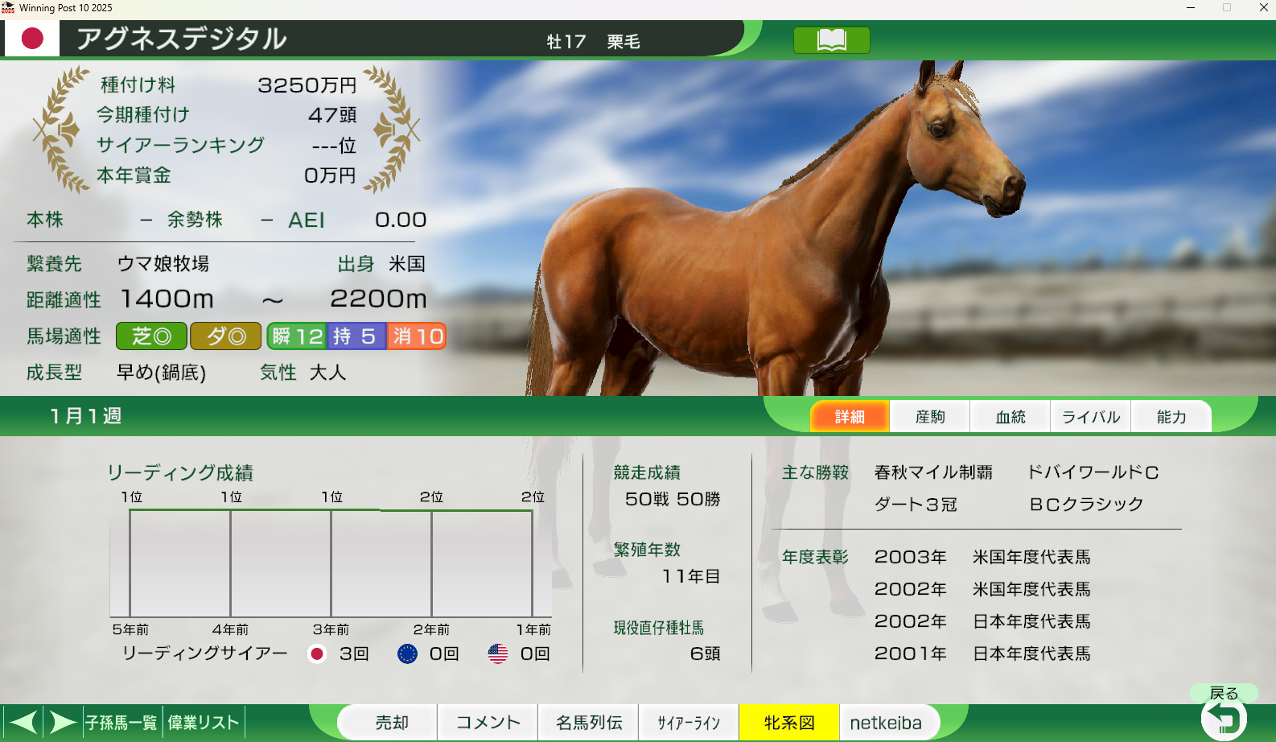This screenshot has height=742, width=1276.
Task: Click the BCクラシック victory entry
Action: (x=1086, y=505)
